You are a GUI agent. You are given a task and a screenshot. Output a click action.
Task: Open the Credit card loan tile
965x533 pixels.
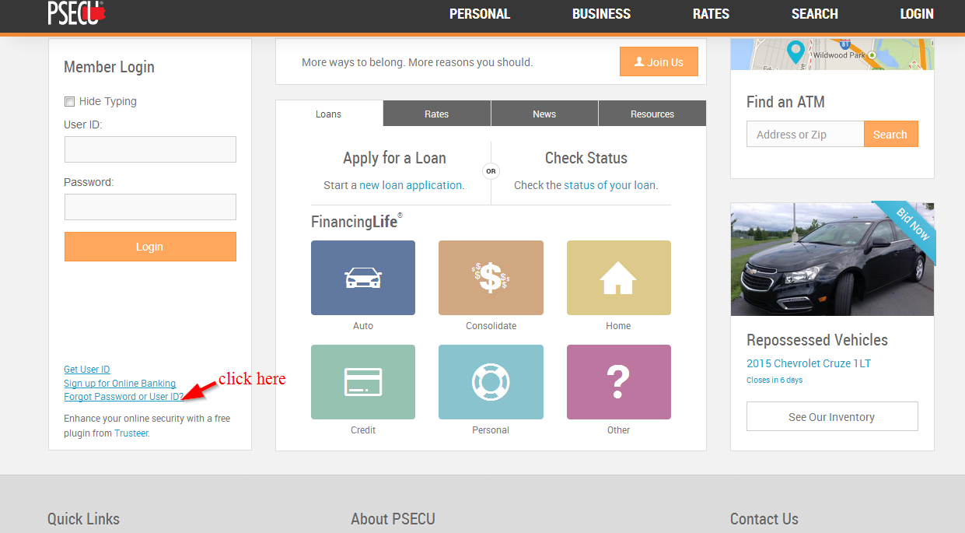click(x=363, y=382)
